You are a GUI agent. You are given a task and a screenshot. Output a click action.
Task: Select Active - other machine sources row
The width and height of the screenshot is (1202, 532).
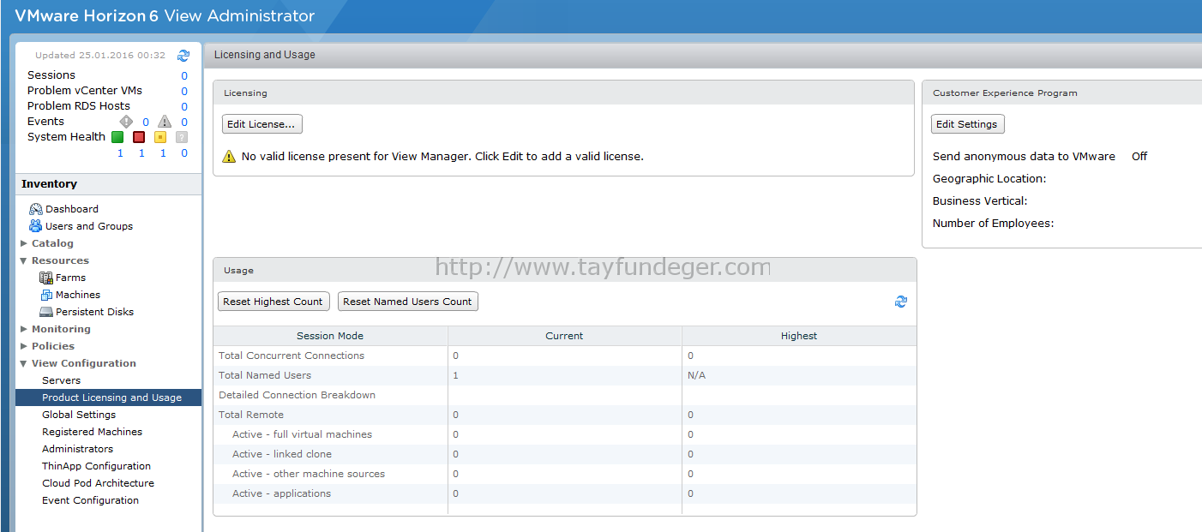tap(565, 474)
